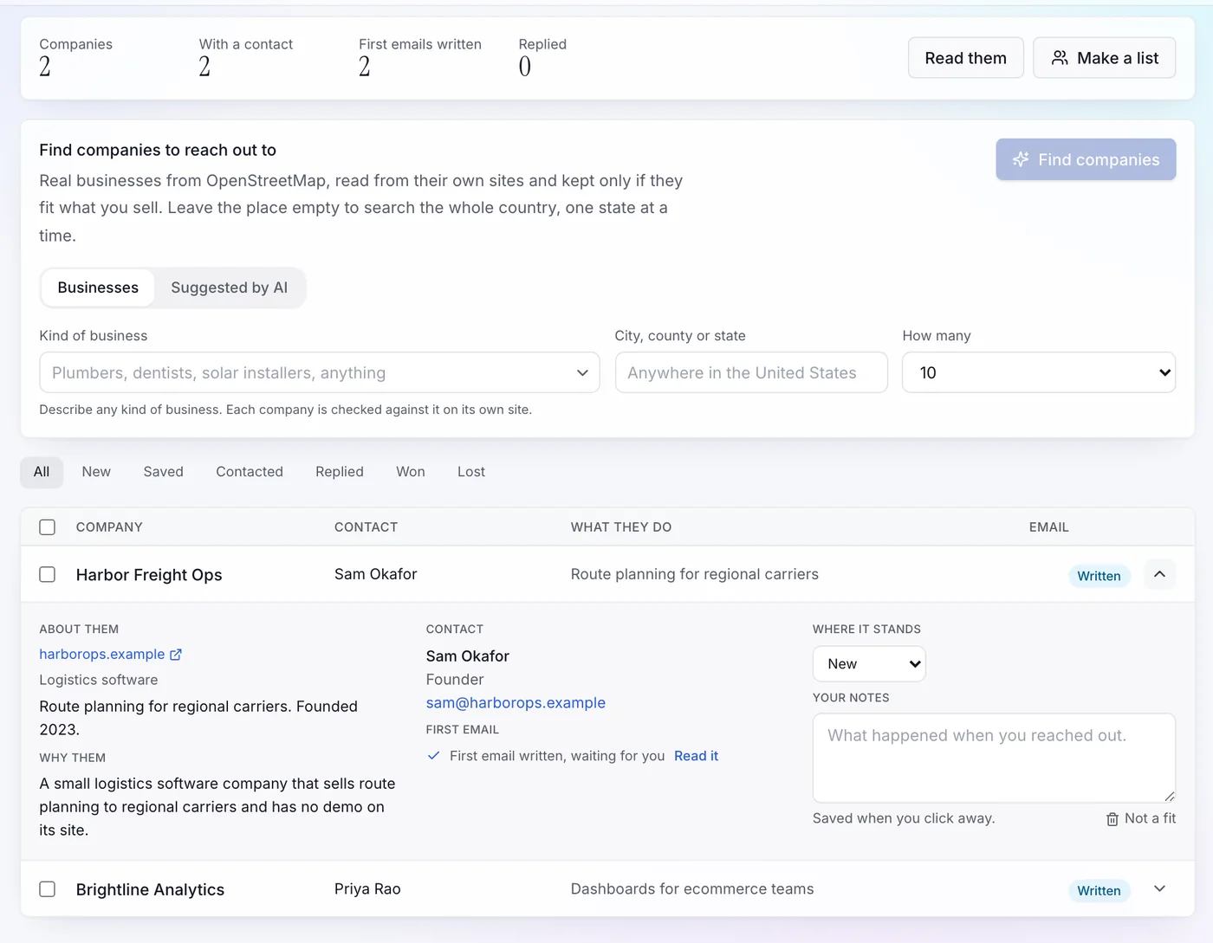The height and width of the screenshot is (943, 1213).
Task: Click the sparkle icon in Find companies
Action: (x=1022, y=159)
